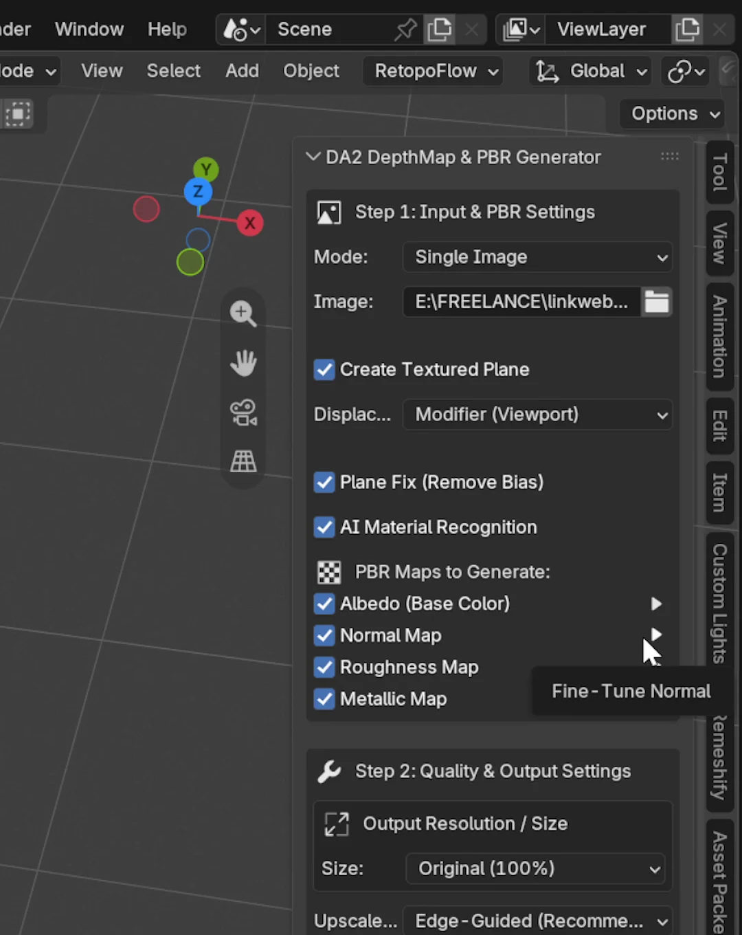The height and width of the screenshot is (935, 742).
Task: Click the red X axis gizmo ball
Action: (250, 223)
